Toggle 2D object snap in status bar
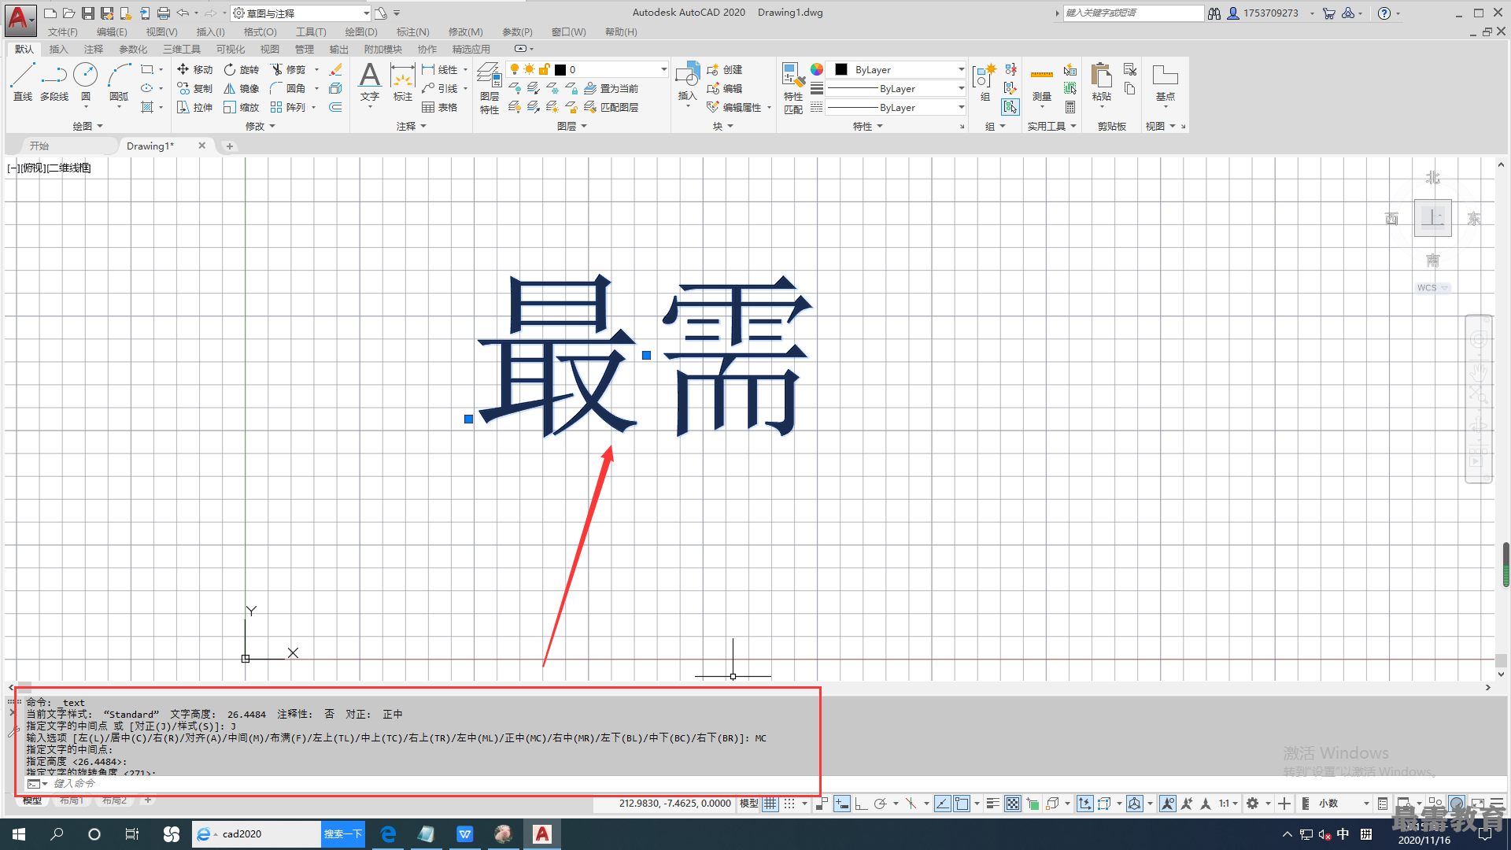 [x=962, y=804]
